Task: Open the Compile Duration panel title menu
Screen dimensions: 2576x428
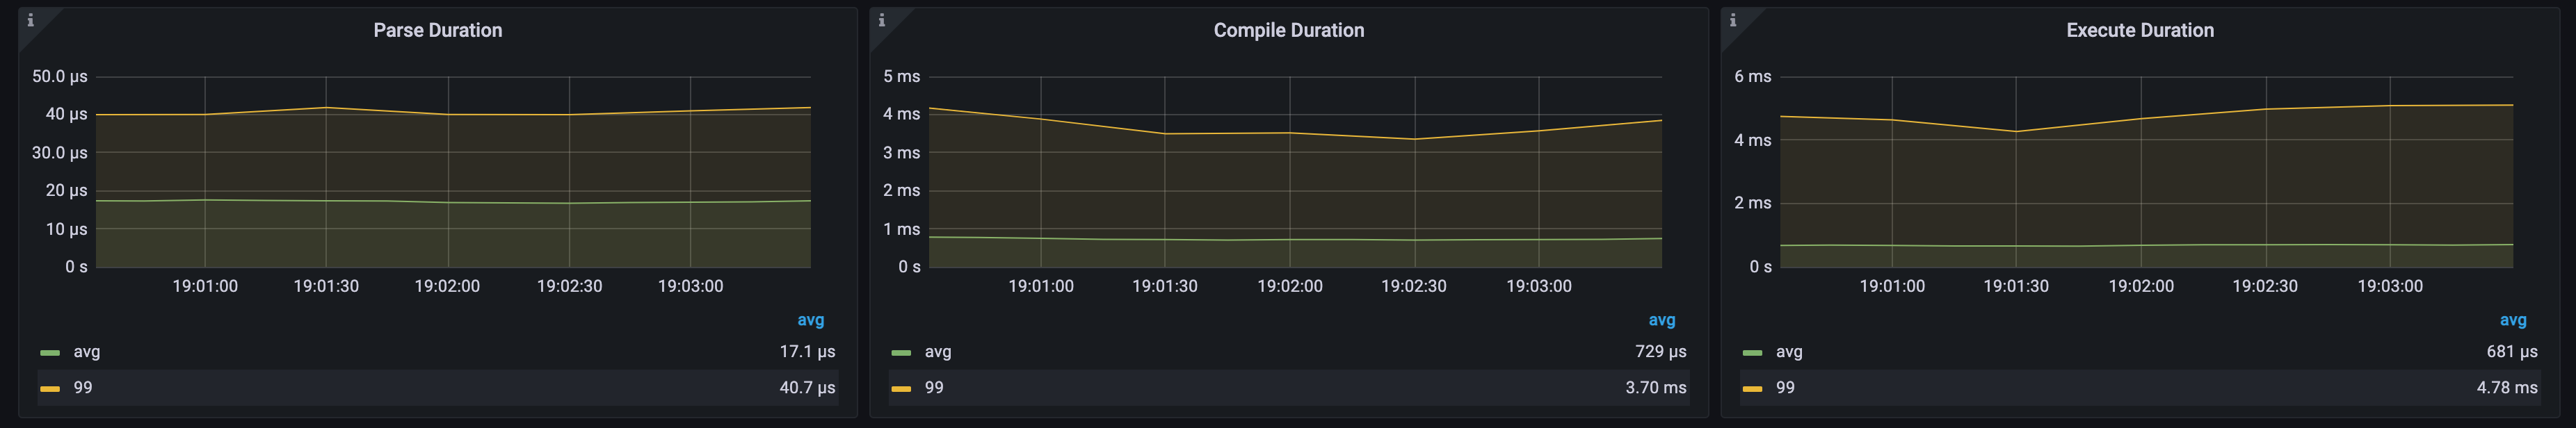Action: click(1288, 31)
